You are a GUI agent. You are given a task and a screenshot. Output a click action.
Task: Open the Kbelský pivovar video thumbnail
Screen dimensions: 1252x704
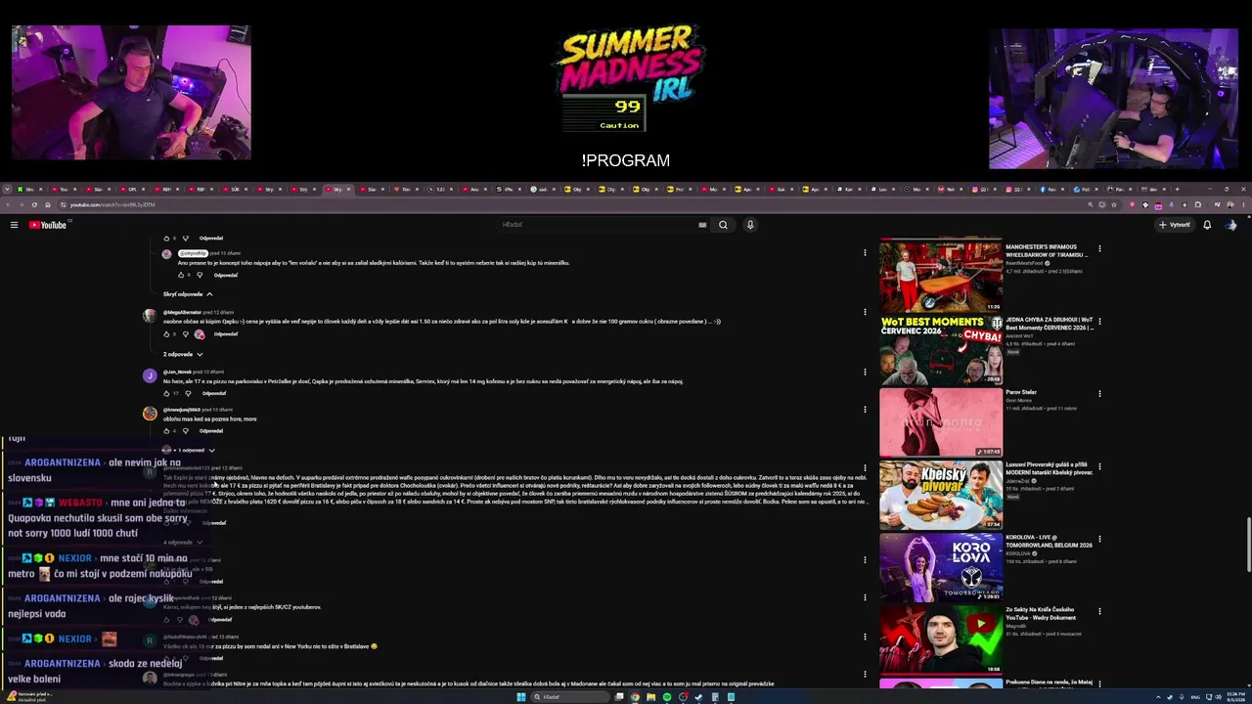(941, 495)
